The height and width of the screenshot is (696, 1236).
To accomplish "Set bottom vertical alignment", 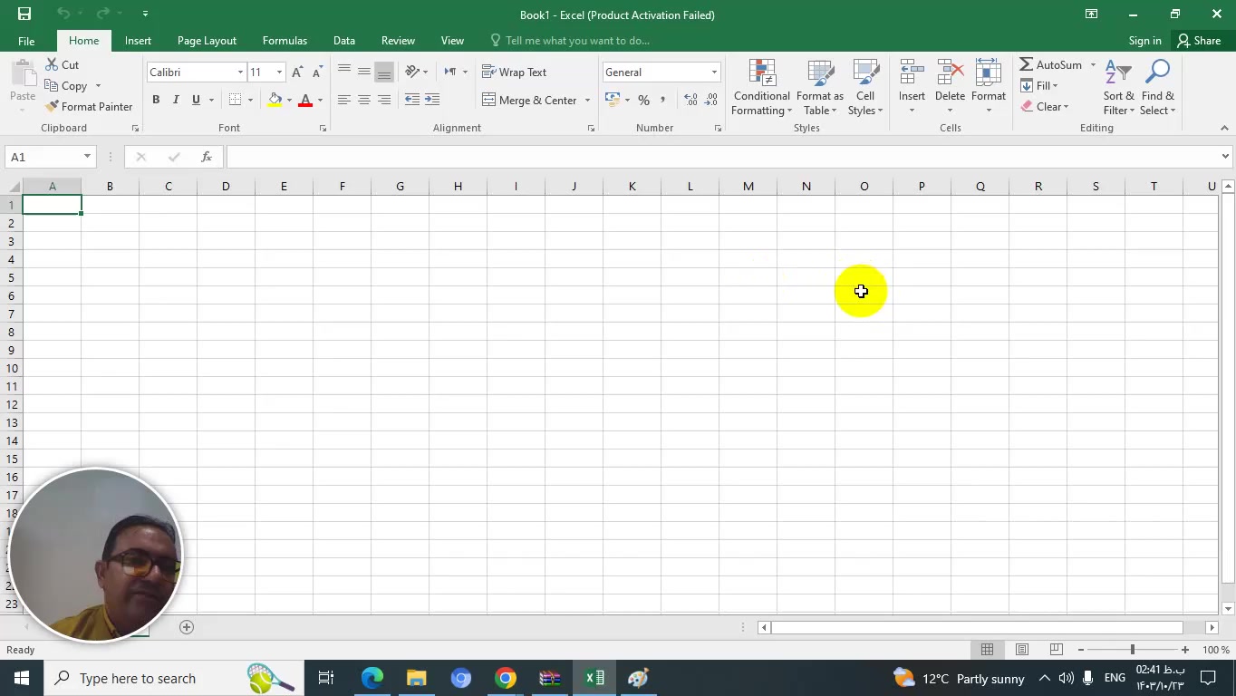I will click(384, 72).
